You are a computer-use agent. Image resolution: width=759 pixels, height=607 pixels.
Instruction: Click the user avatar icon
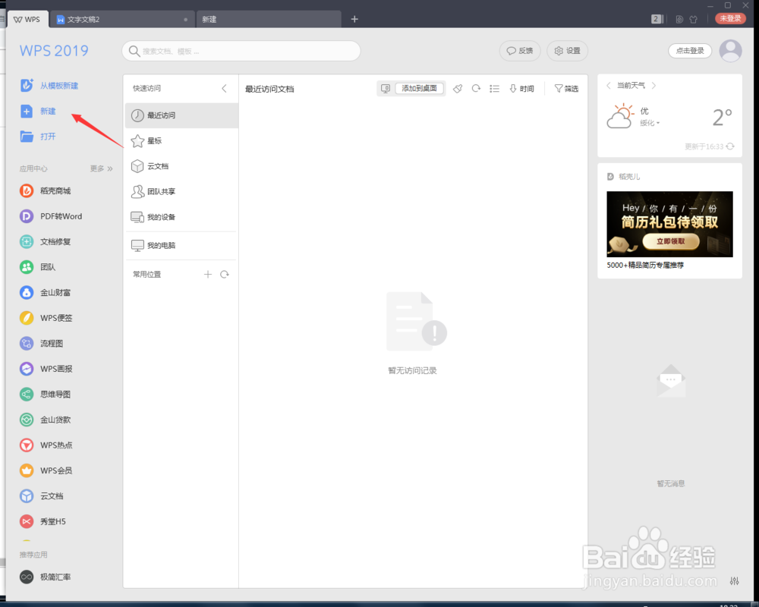730,50
